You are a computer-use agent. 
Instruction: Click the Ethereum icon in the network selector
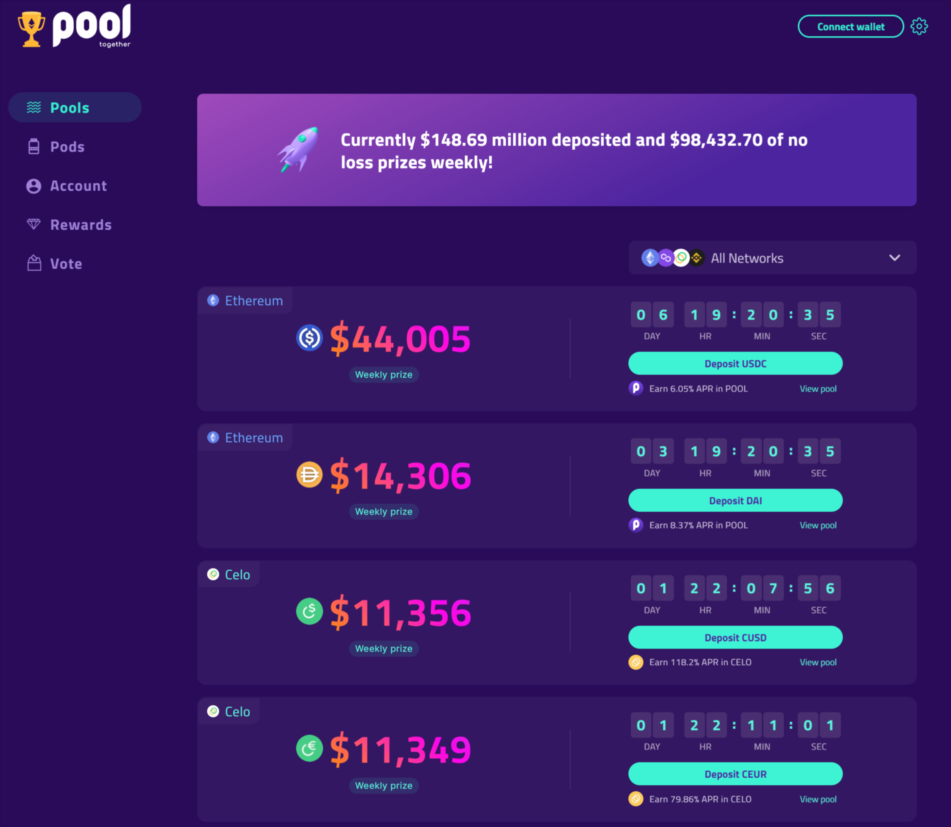(650, 258)
